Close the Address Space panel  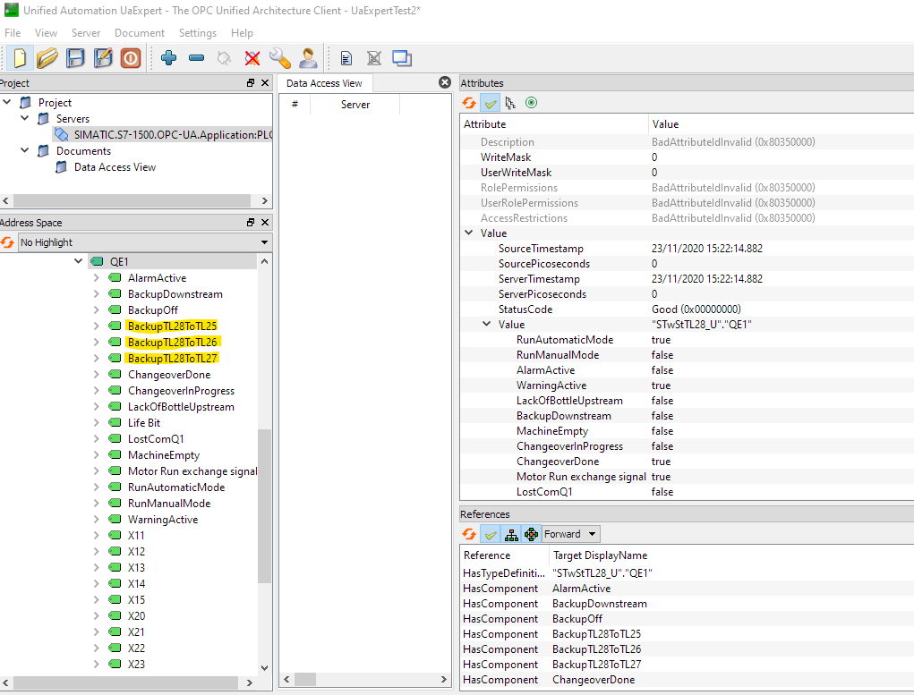[265, 222]
